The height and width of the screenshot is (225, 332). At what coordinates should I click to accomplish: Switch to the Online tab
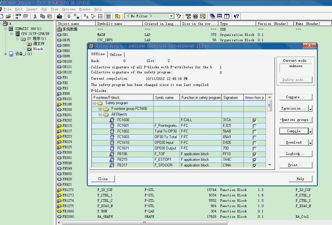coord(115,54)
